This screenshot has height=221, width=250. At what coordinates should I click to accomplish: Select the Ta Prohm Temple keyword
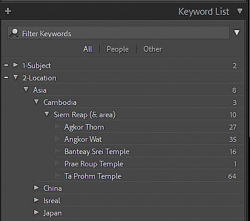point(93,176)
